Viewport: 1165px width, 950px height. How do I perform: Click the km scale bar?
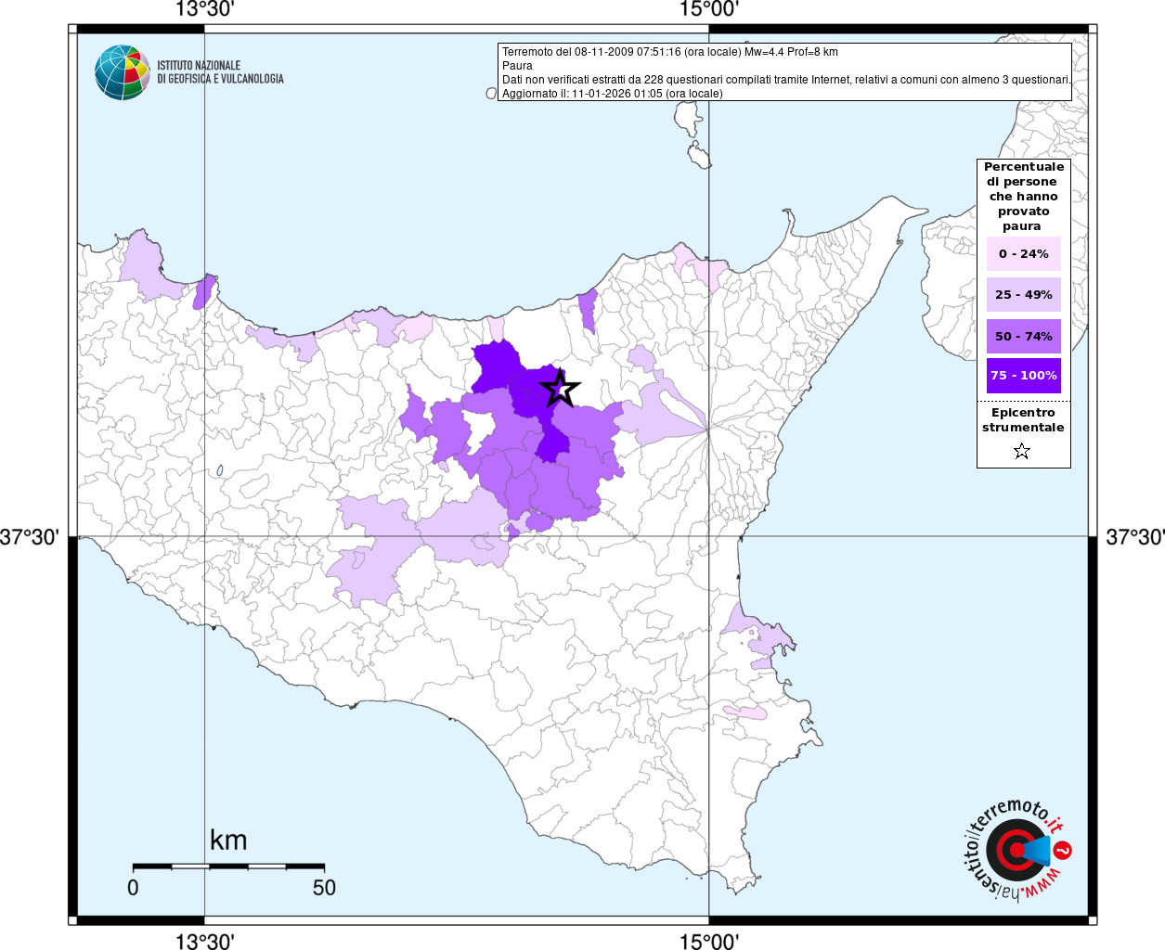[x=228, y=867]
